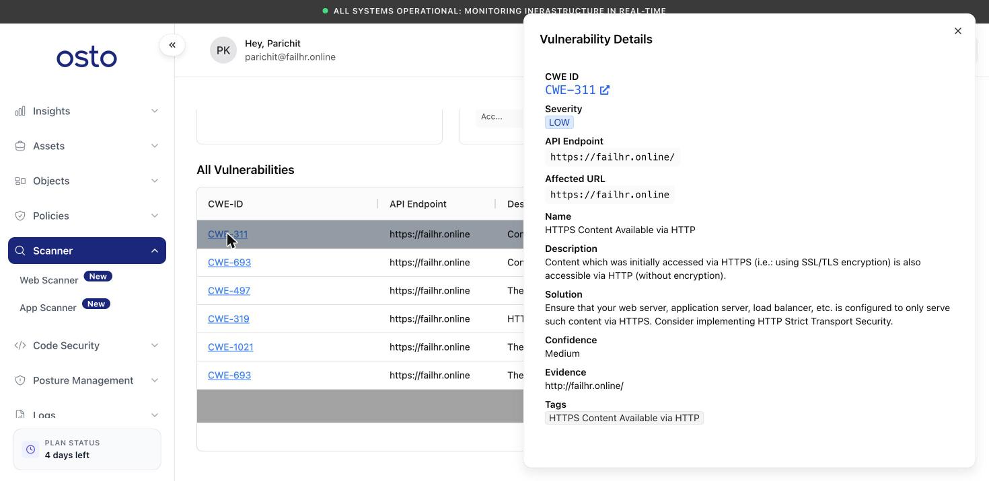Viewport: 989px width, 481px height.
Task: Click the evidence http://failhr.online/ text
Action: tap(584, 386)
